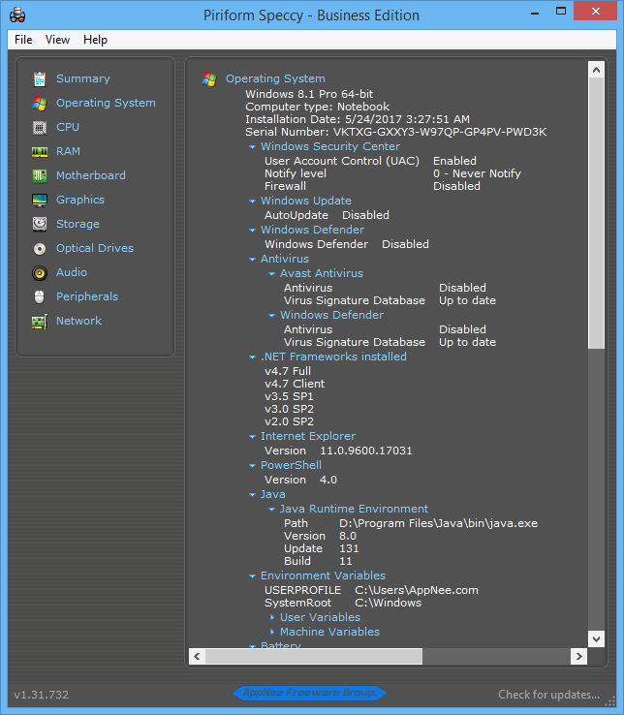624x715 pixels.
Task: Collapse the top-level Windows Defender group
Action: click(x=252, y=231)
